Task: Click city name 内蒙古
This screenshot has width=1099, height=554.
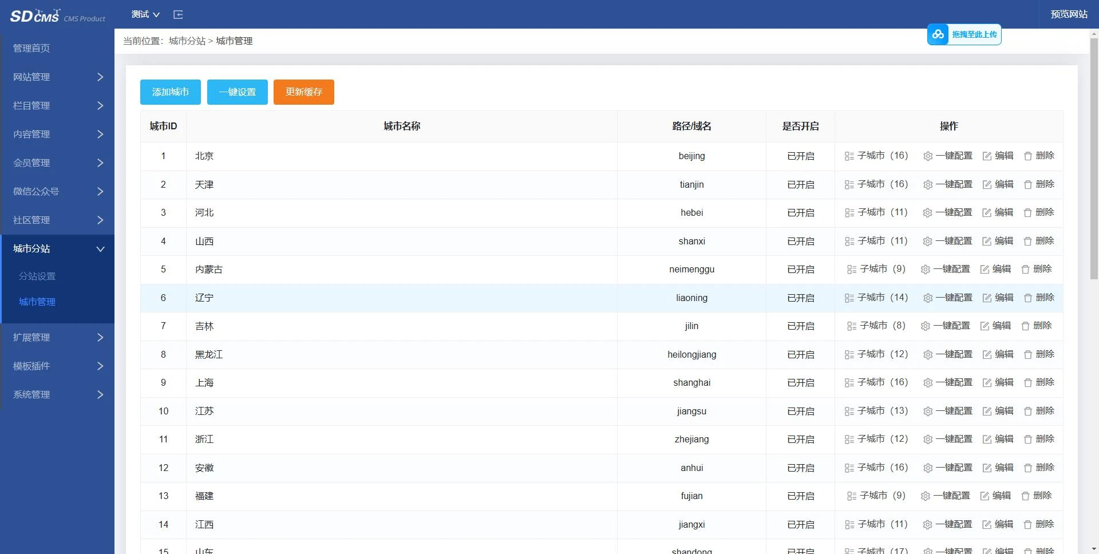Action: (x=209, y=270)
